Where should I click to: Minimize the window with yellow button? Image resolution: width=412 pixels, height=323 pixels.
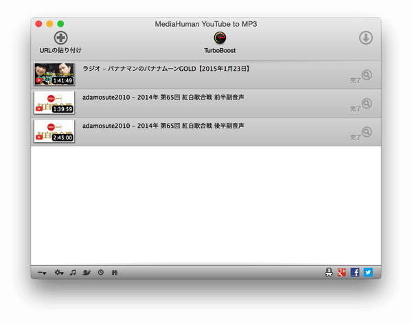[x=49, y=24]
